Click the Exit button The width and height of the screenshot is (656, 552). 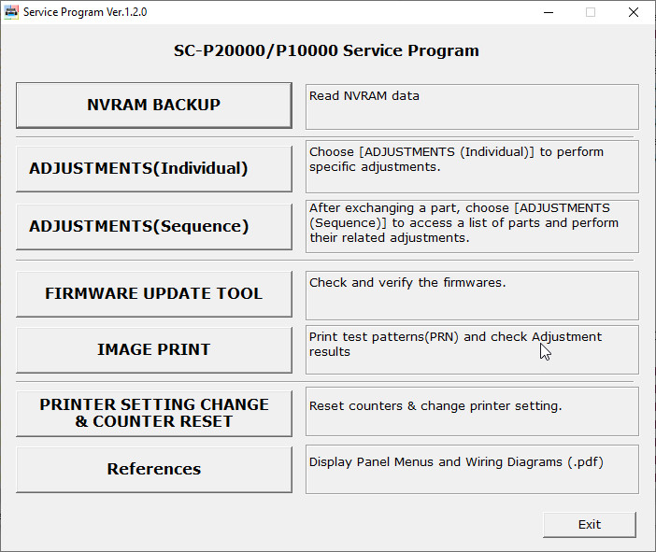click(x=590, y=525)
